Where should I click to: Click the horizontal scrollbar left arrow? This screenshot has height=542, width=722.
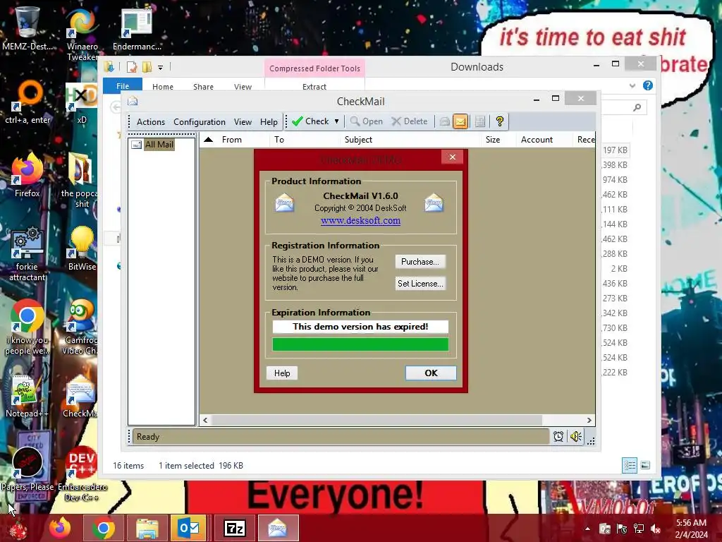pyautogui.click(x=205, y=421)
